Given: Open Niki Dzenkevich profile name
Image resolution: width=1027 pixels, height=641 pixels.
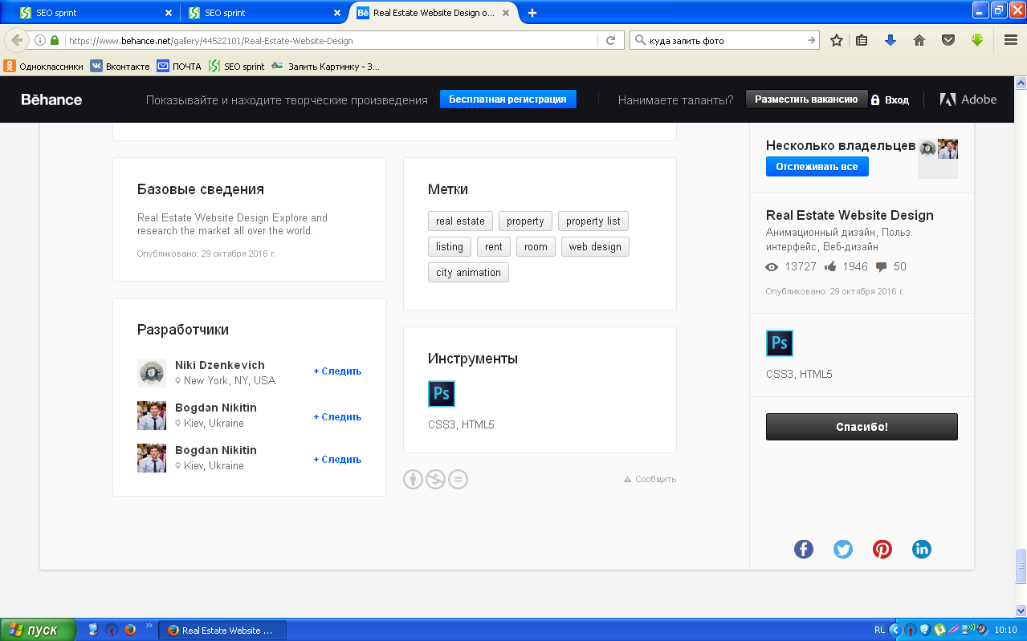Looking at the screenshot, I should coord(220,365).
